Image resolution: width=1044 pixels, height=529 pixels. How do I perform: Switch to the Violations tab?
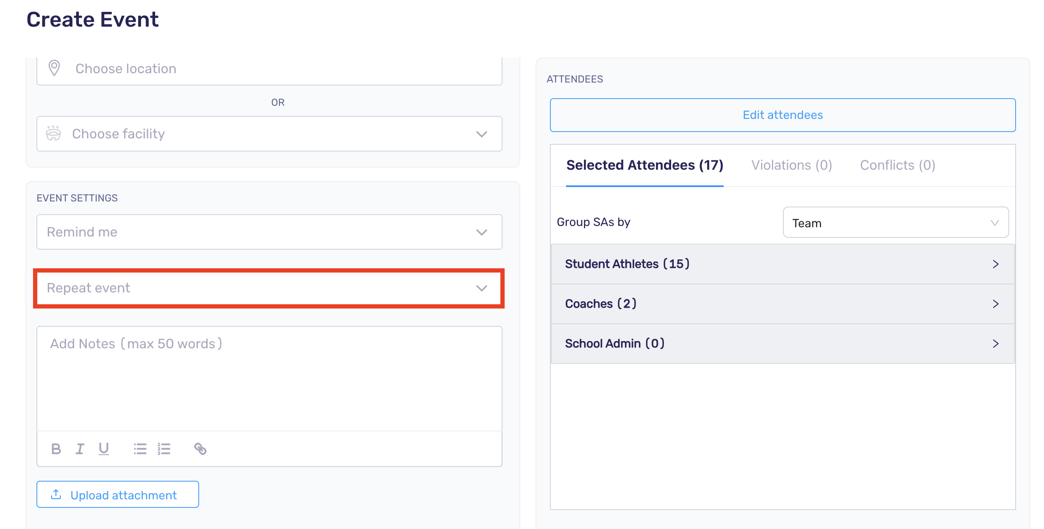(x=791, y=165)
